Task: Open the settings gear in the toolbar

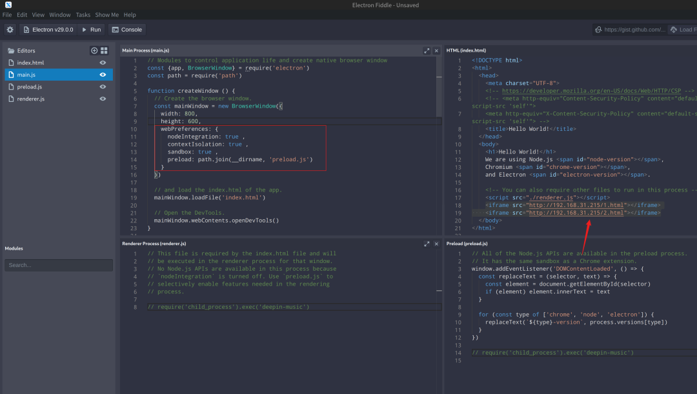Action: click(10, 30)
